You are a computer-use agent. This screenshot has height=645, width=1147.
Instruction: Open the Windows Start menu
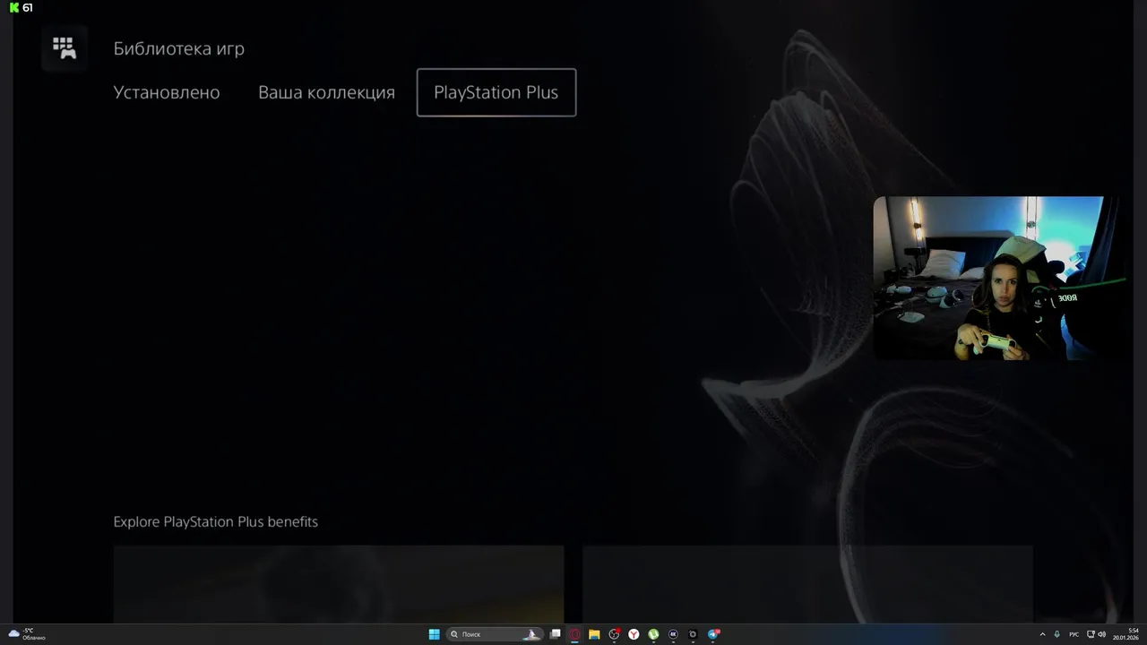pos(435,634)
